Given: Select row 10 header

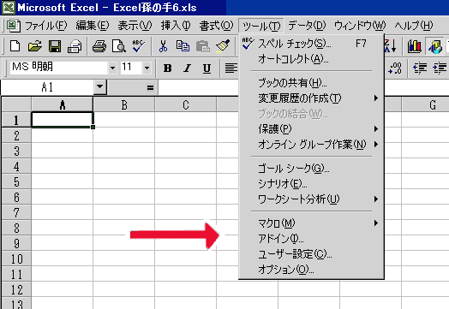Looking at the screenshot, I should 16,259.
